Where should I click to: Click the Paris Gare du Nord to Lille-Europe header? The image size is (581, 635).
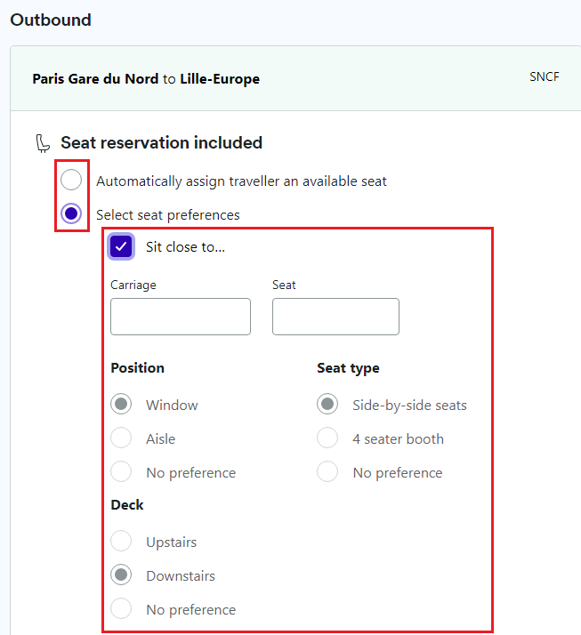click(146, 79)
